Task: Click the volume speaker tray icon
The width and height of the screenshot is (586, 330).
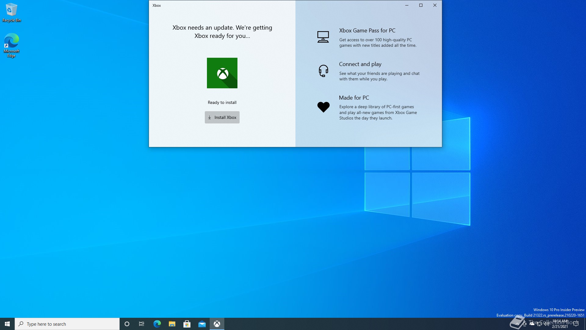Action: coord(547,324)
